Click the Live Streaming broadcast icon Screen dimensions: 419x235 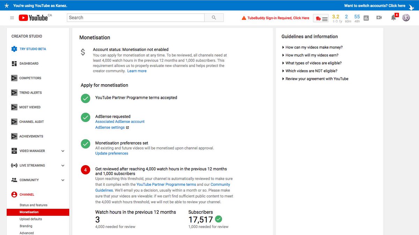point(14,166)
